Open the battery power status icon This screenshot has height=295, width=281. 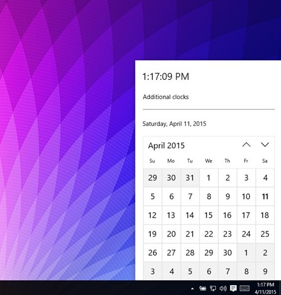pyautogui.click(x=202, y=288)
